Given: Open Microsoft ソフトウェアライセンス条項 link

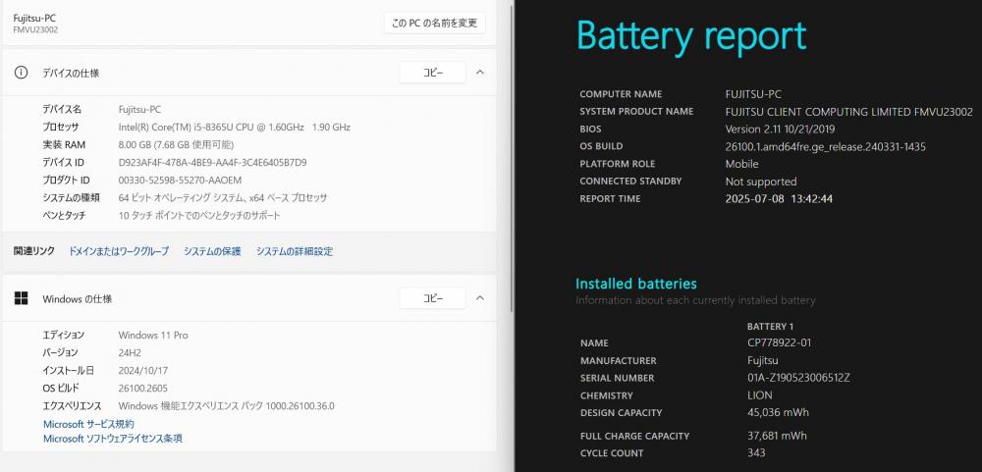Looking at the screenshot, I should click(113, 439).
